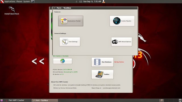Open Key Database in Fern WIFI Cracker
The width and height of the screenshot is (182, 102).
click(x=102, y=62)
